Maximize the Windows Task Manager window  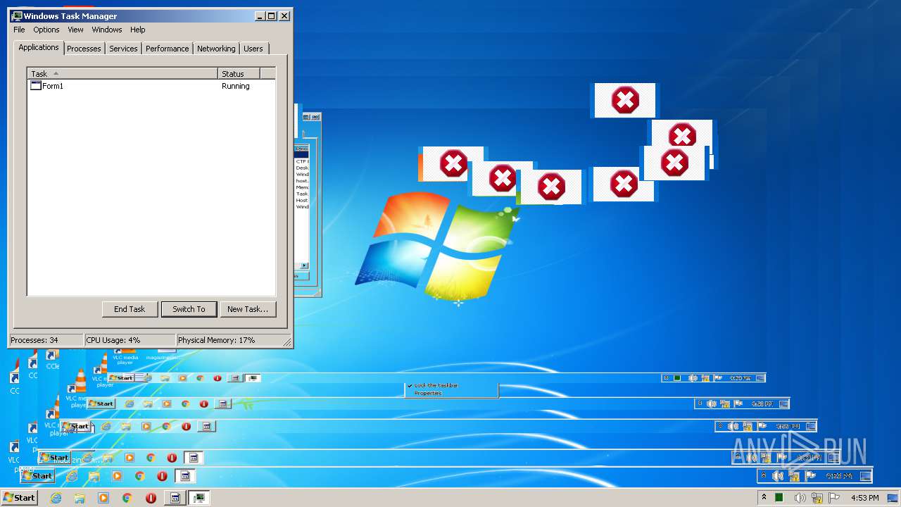point(272,15)
